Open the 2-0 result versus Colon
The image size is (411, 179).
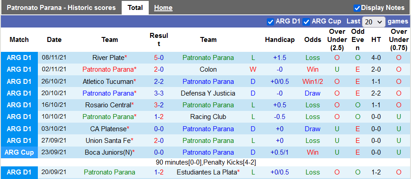[x=159, y=69]
